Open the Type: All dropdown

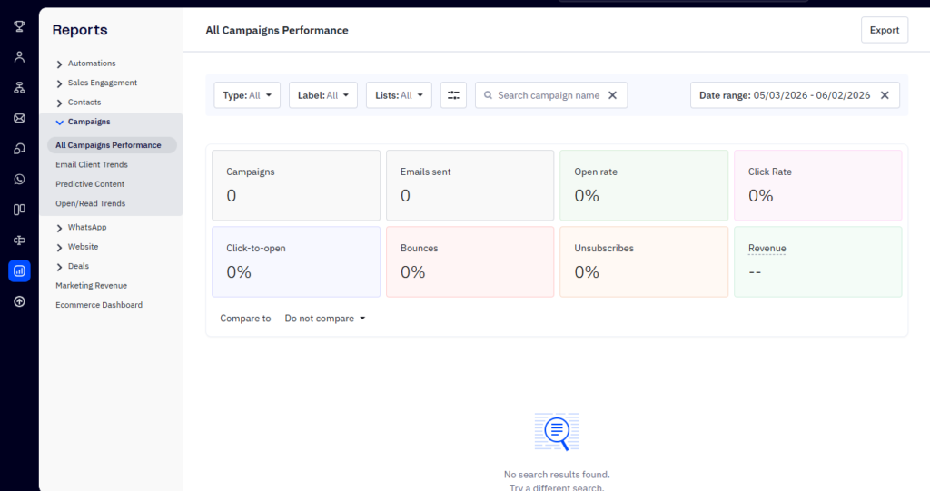pyautogui.click(x=247, y=95)
